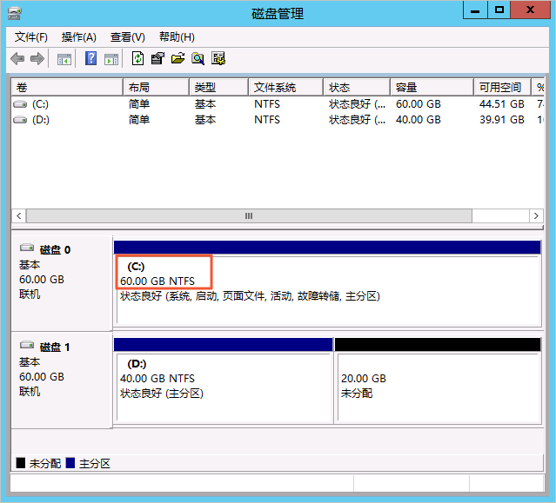Image resolution: width=556 pixels, height=503 pixels.
Task: Click the horizontal scrollbar thumb
Action: point(249,216)
